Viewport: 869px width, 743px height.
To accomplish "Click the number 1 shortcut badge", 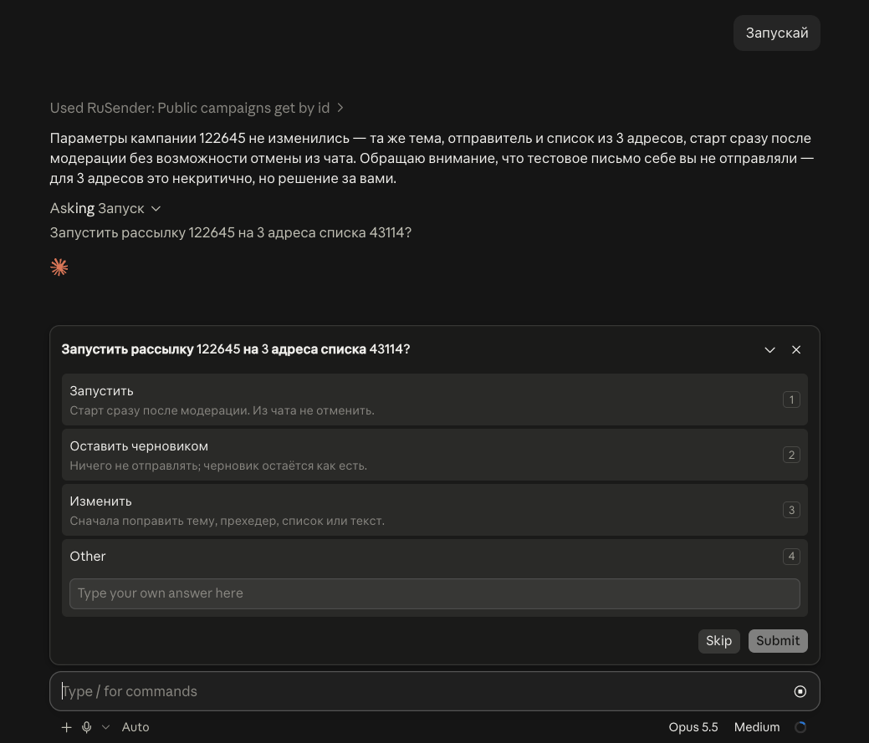I will (791, 399).
